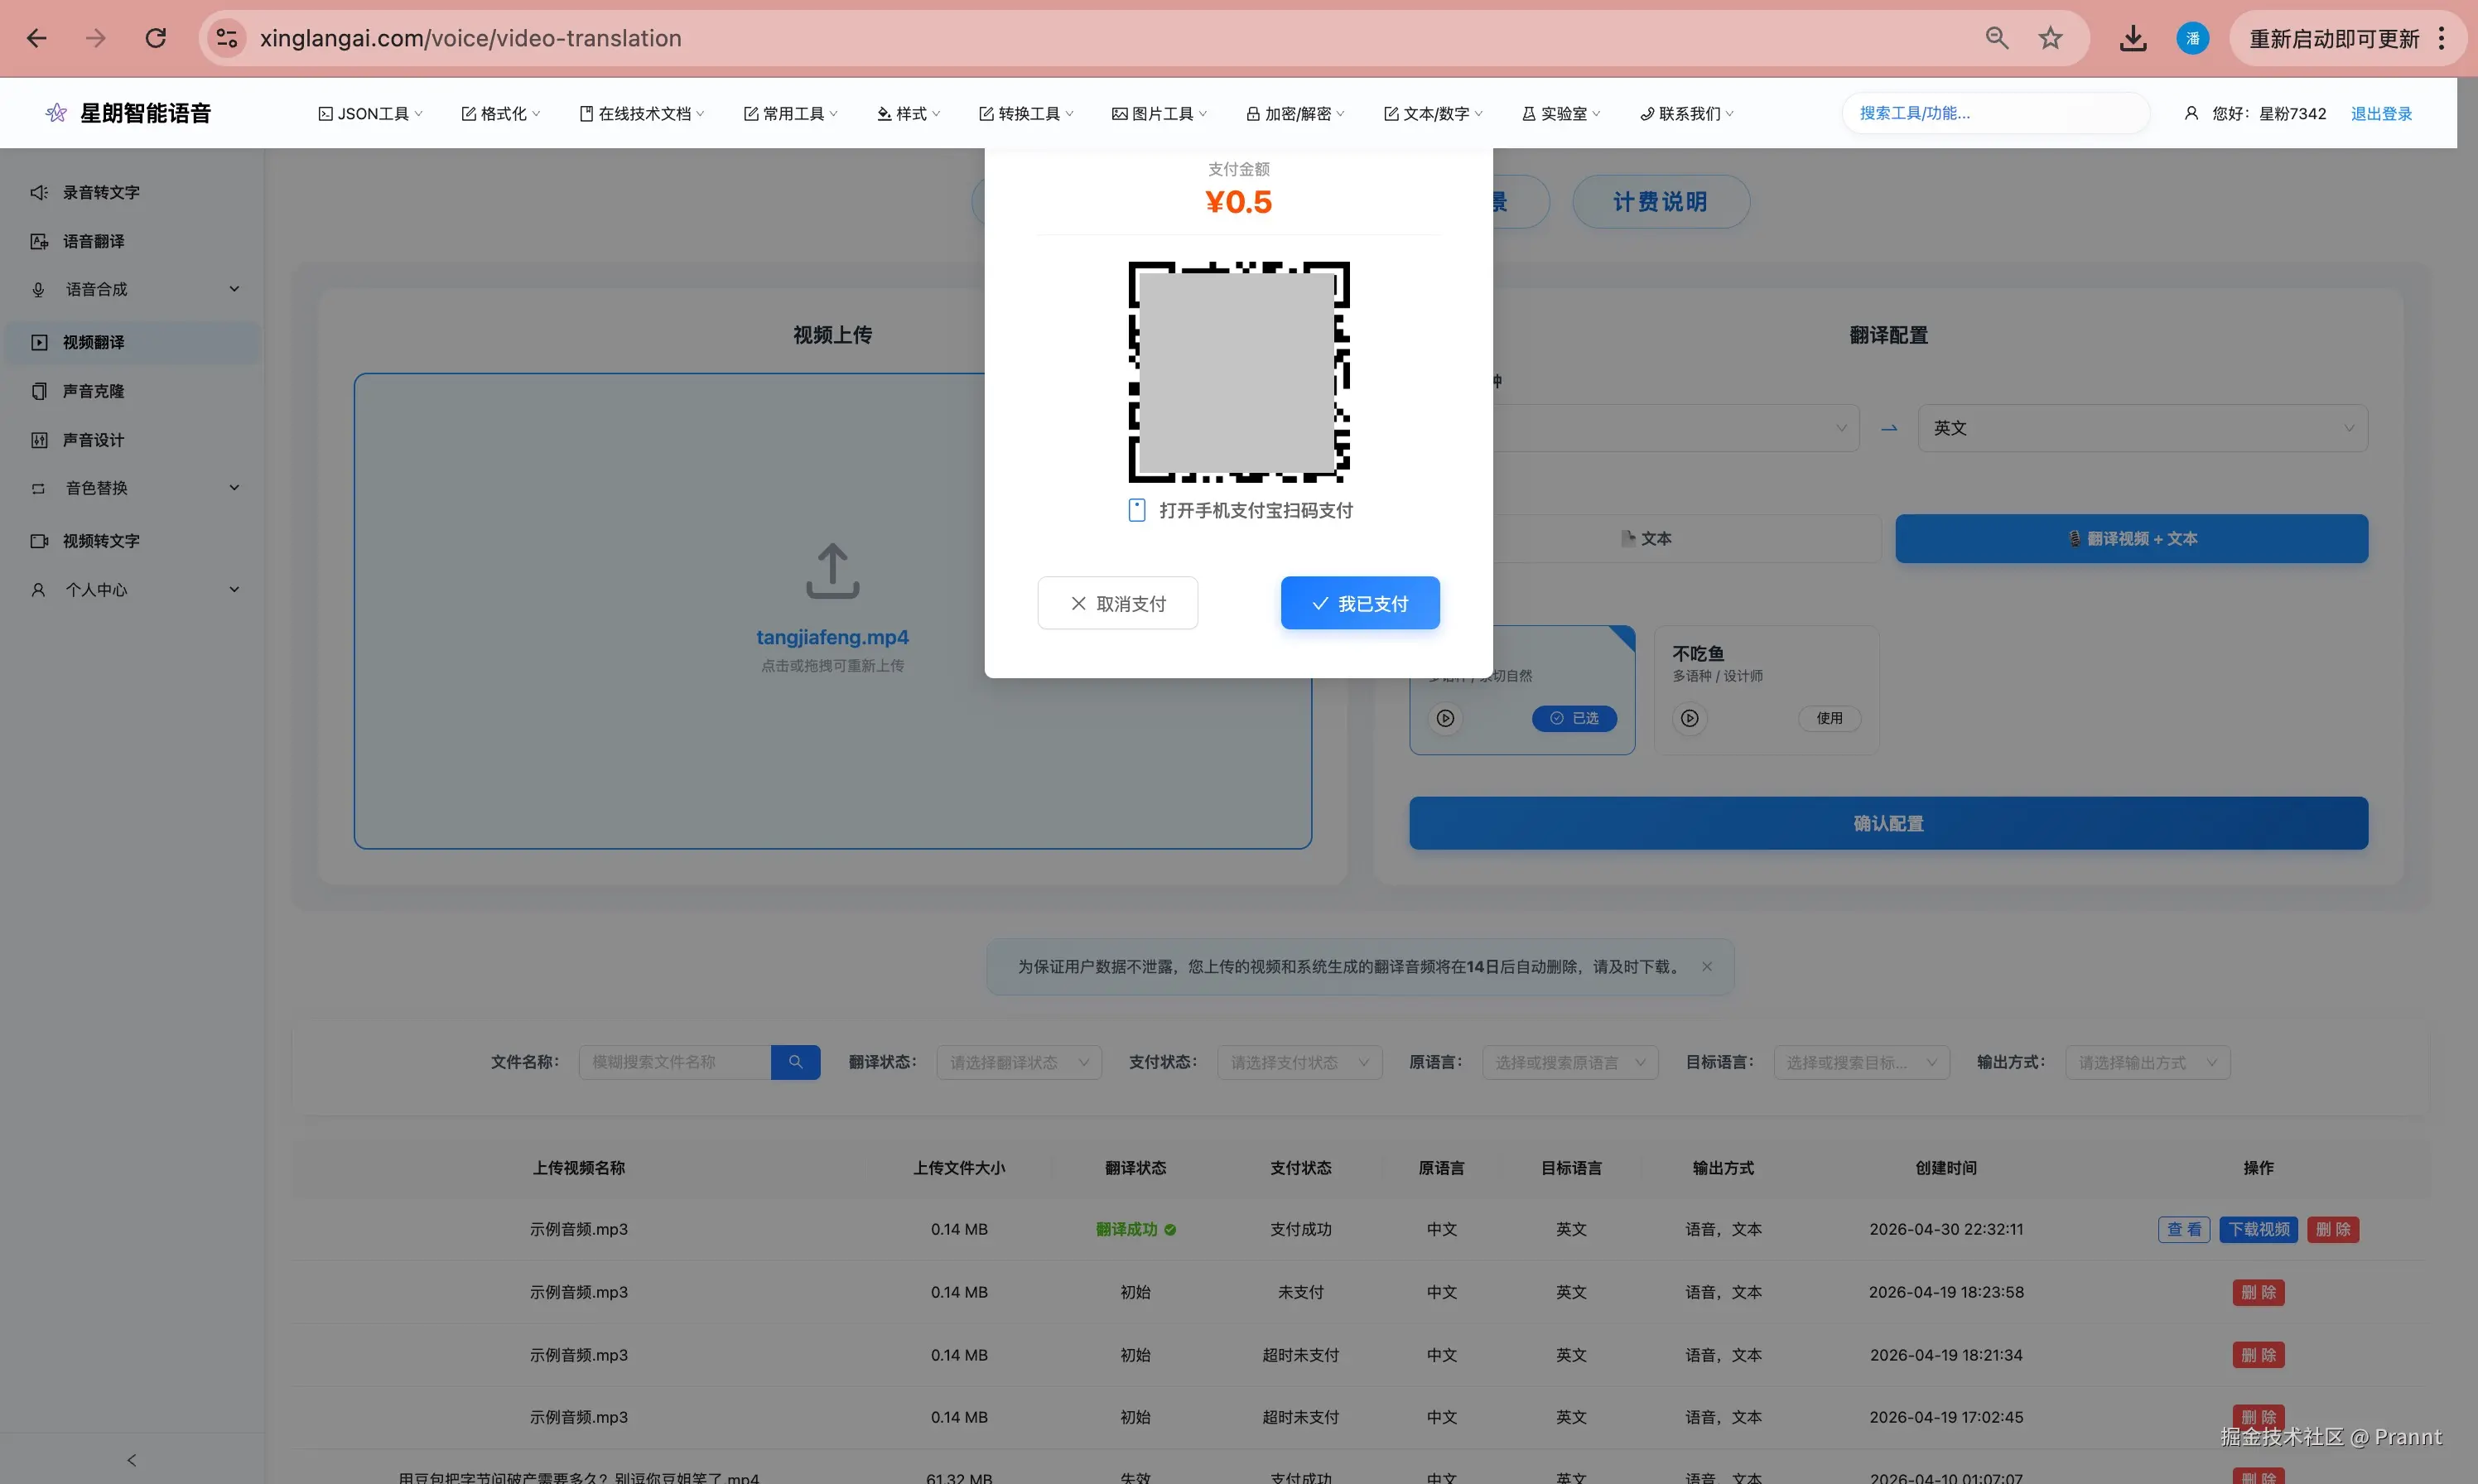Play voice preview on the 已选 voice card
Screen dimensions: 2478x1484
pyautogui.click(x=1445, y=718)
